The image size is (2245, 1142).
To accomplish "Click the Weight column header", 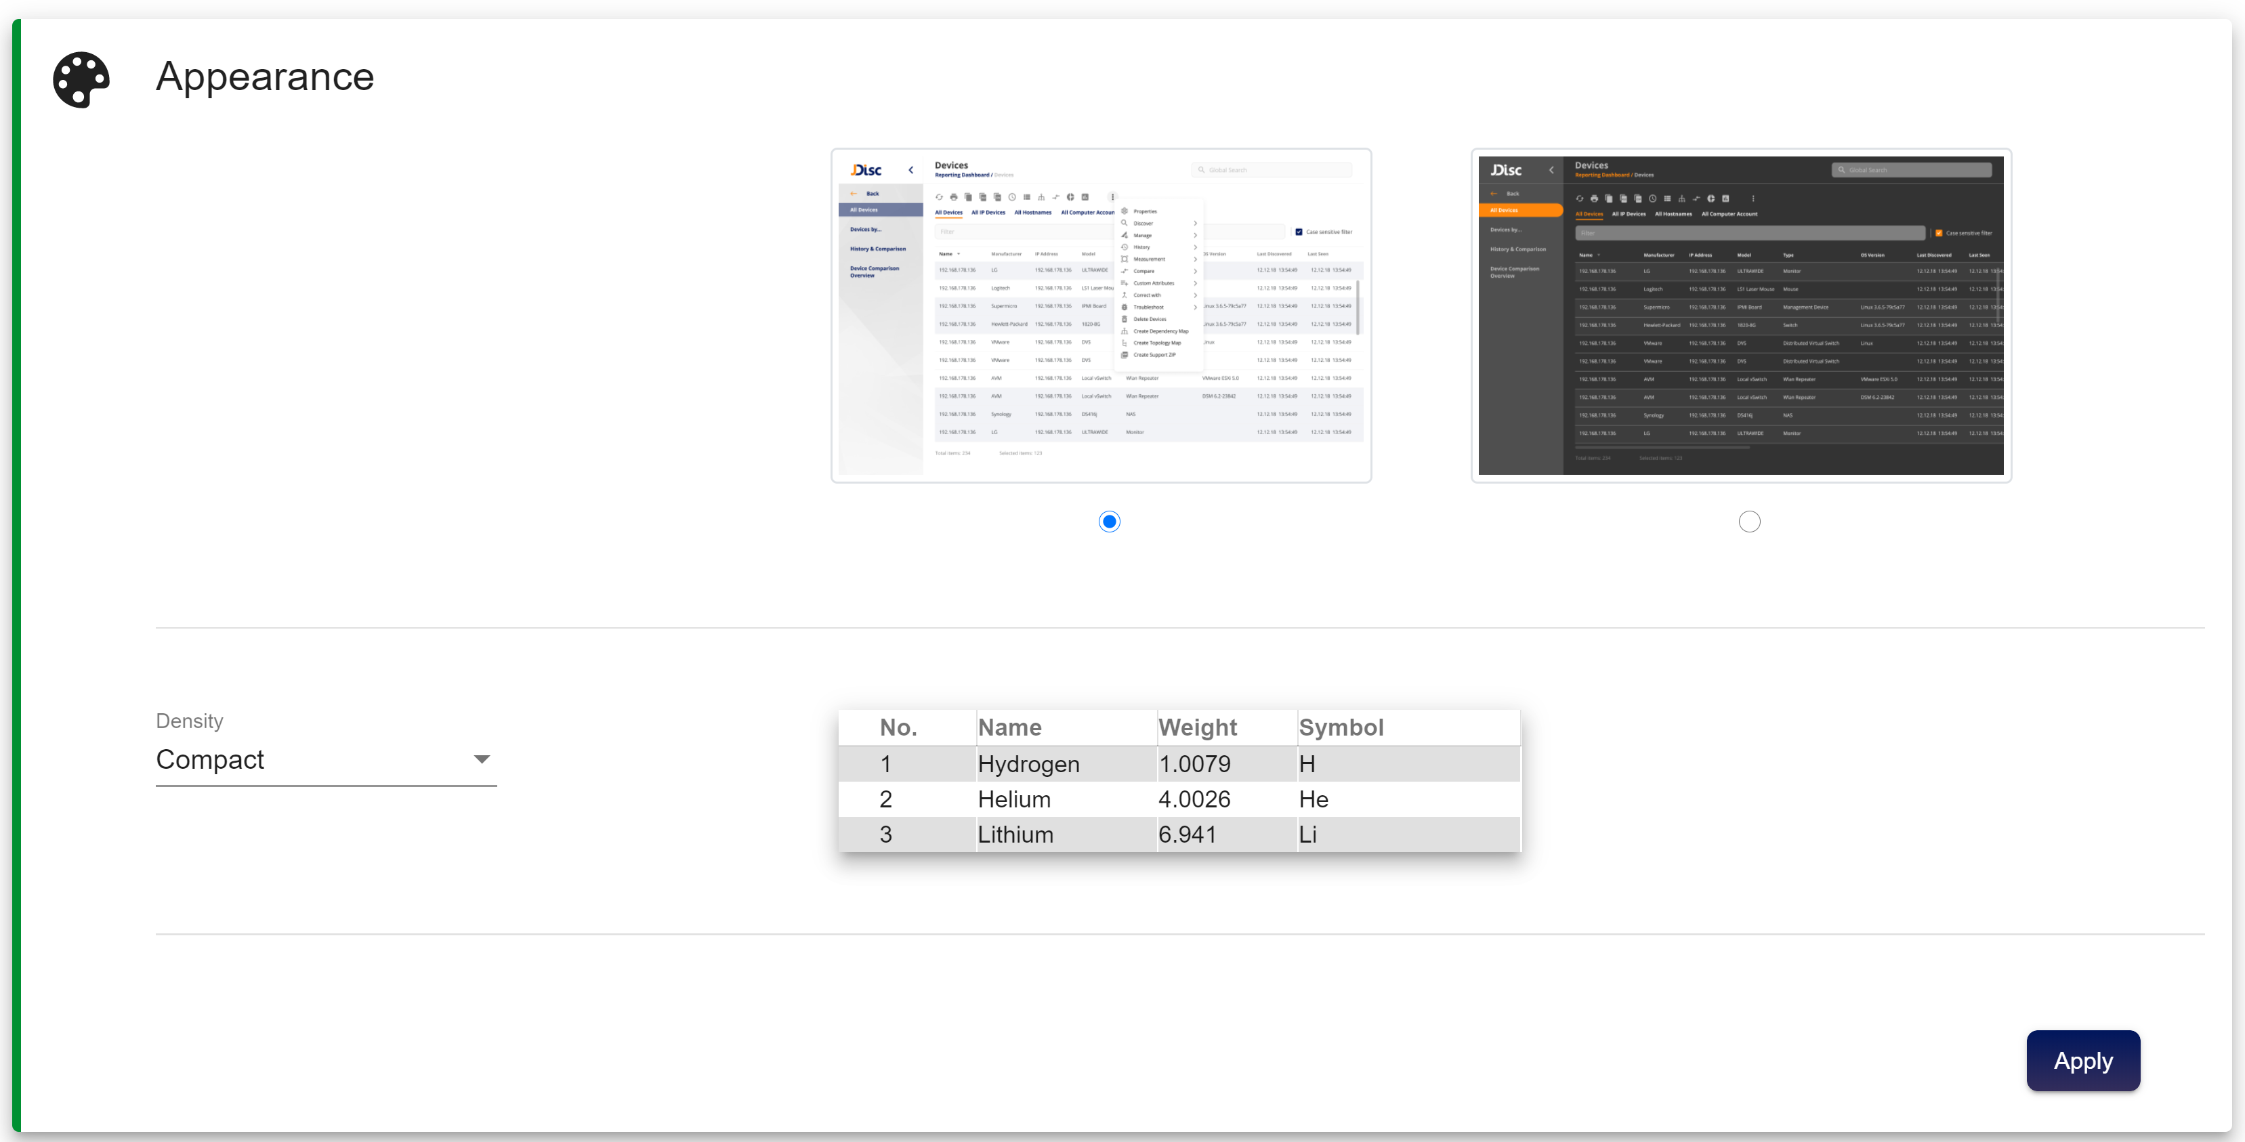I will point(1196,727).
